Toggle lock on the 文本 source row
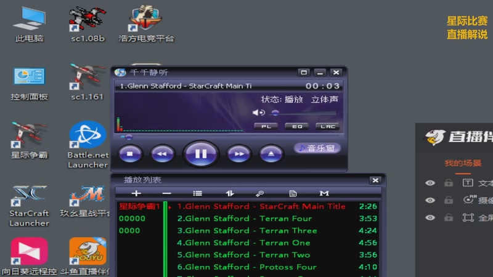Viewport: 493px width, 277px height. 449,182
